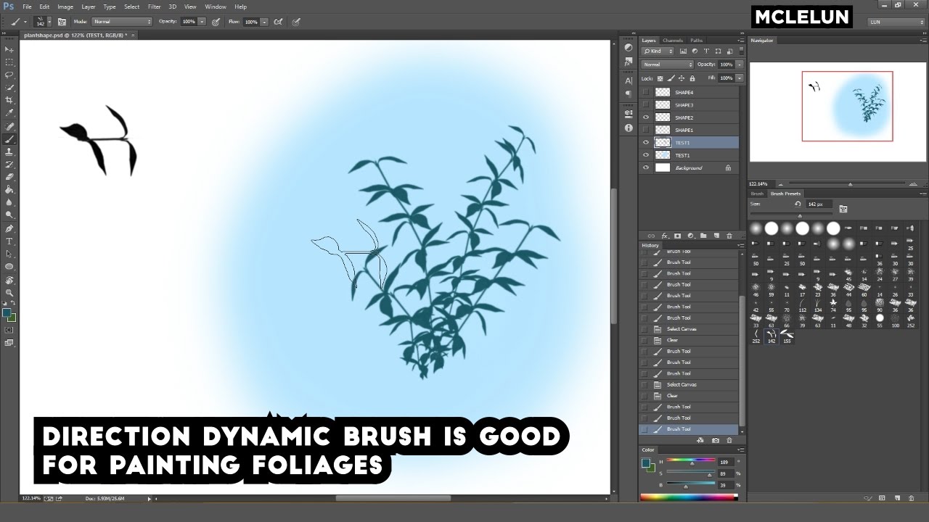Hide the Background layer
This screenshot has height=522, width=929.
pos(646,167)
